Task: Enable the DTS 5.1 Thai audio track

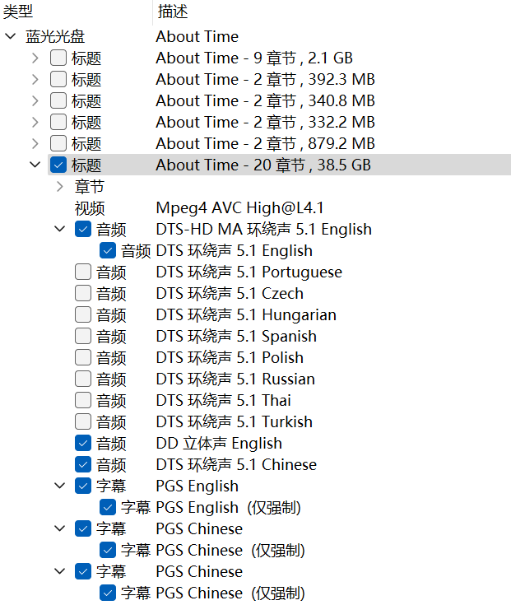Action: coord(83,400)
